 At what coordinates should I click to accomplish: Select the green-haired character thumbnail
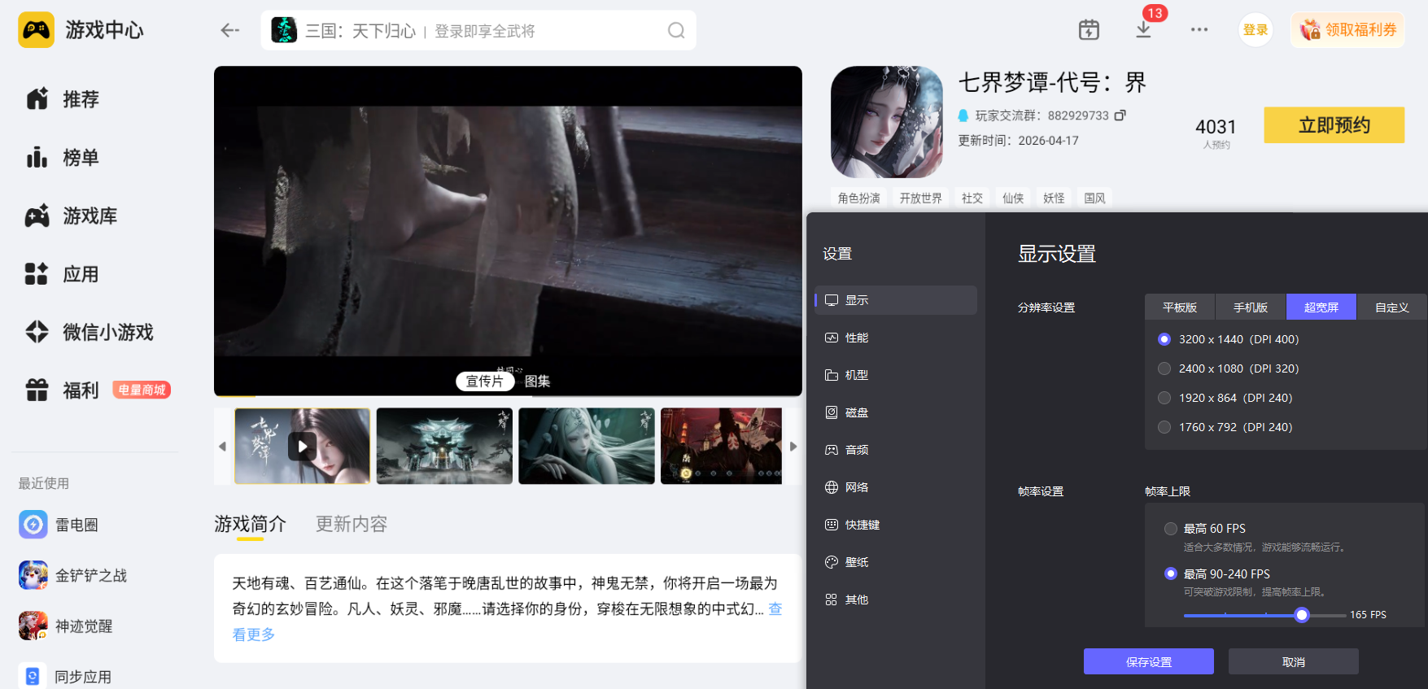[587, 446]
